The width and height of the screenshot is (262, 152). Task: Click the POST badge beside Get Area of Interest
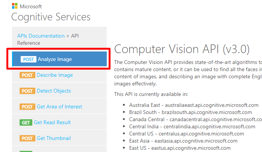tap(27, 107)
